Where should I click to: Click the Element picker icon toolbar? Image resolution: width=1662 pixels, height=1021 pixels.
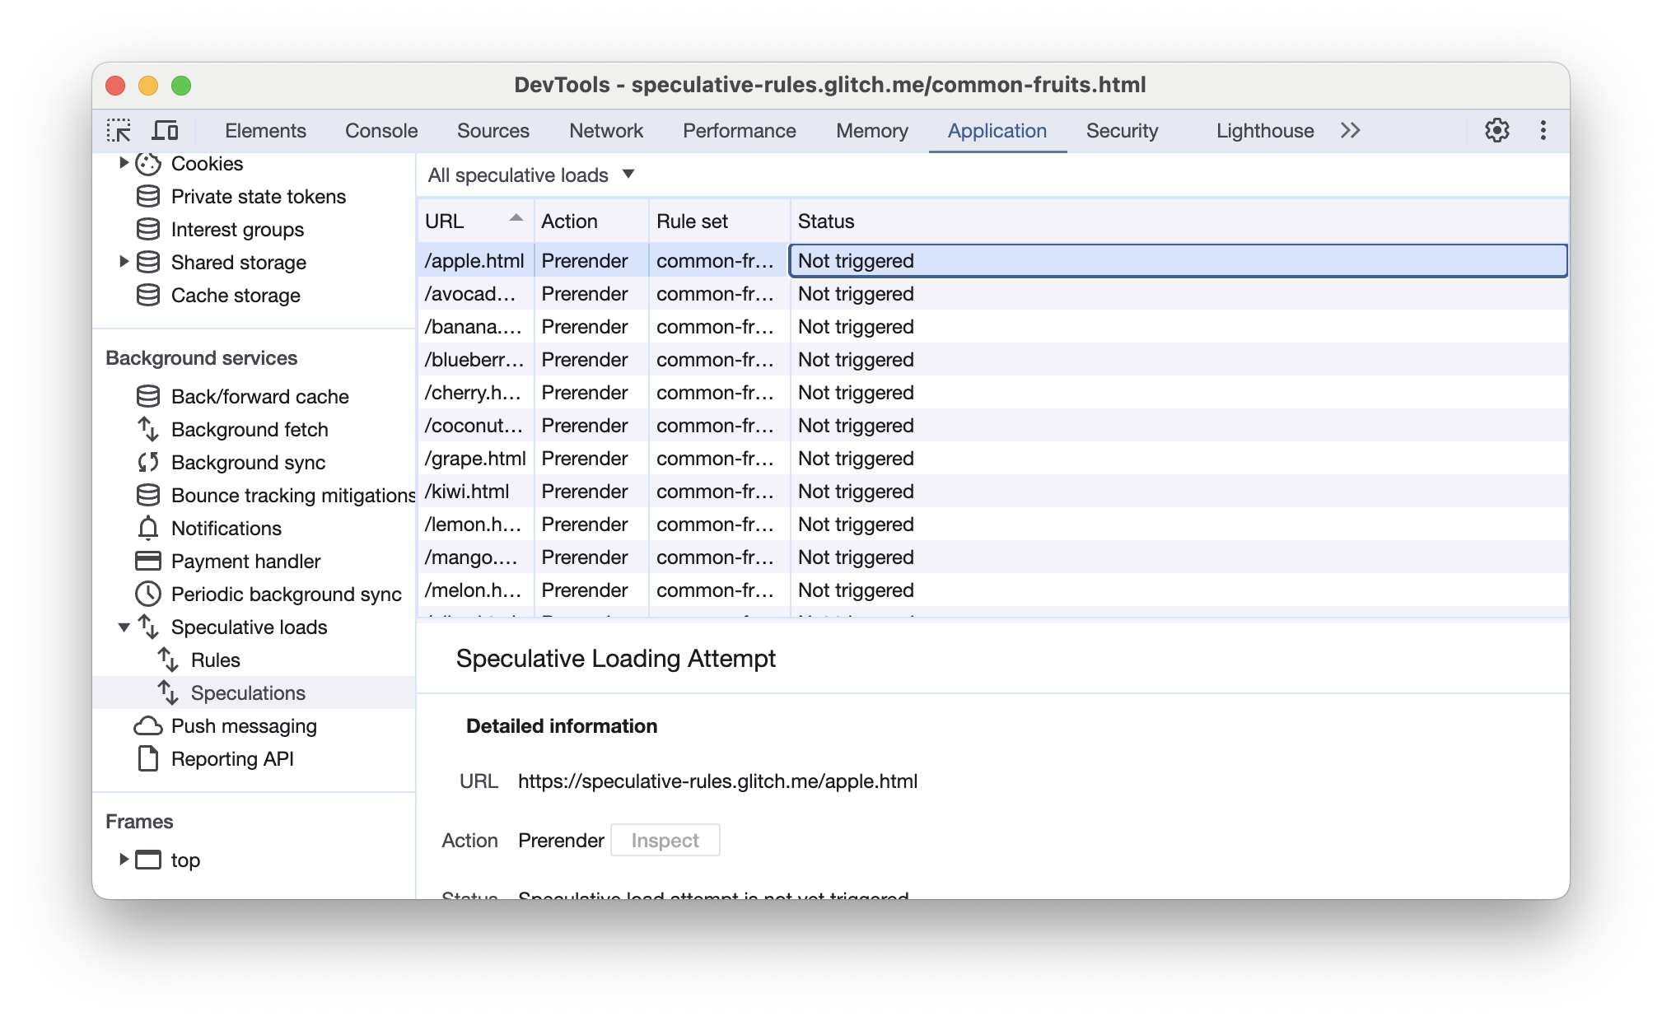pos(118,131)
